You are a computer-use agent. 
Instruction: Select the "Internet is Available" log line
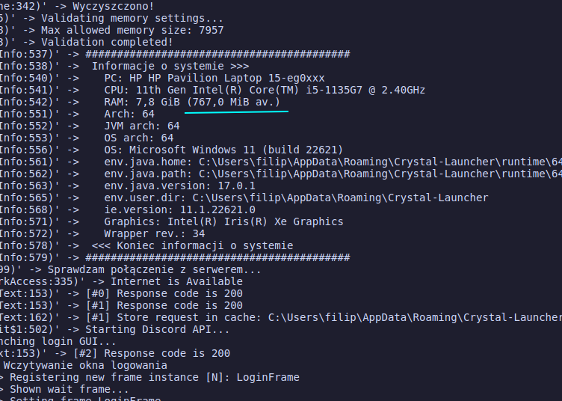(176, 281)
